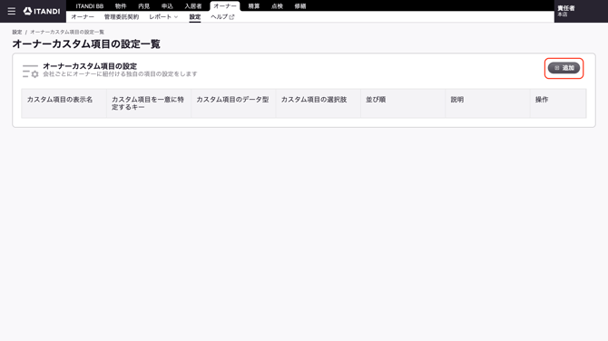The image size is (608, 341).
Task: Click the オーナーカスタム項目の設定一覧 breadcrumb text
Action: [x=67, y=32]
